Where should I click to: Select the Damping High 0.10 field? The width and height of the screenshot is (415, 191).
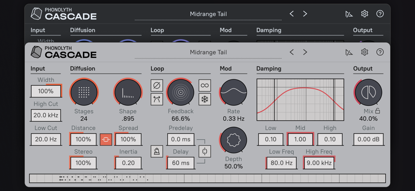coord(330,139)
